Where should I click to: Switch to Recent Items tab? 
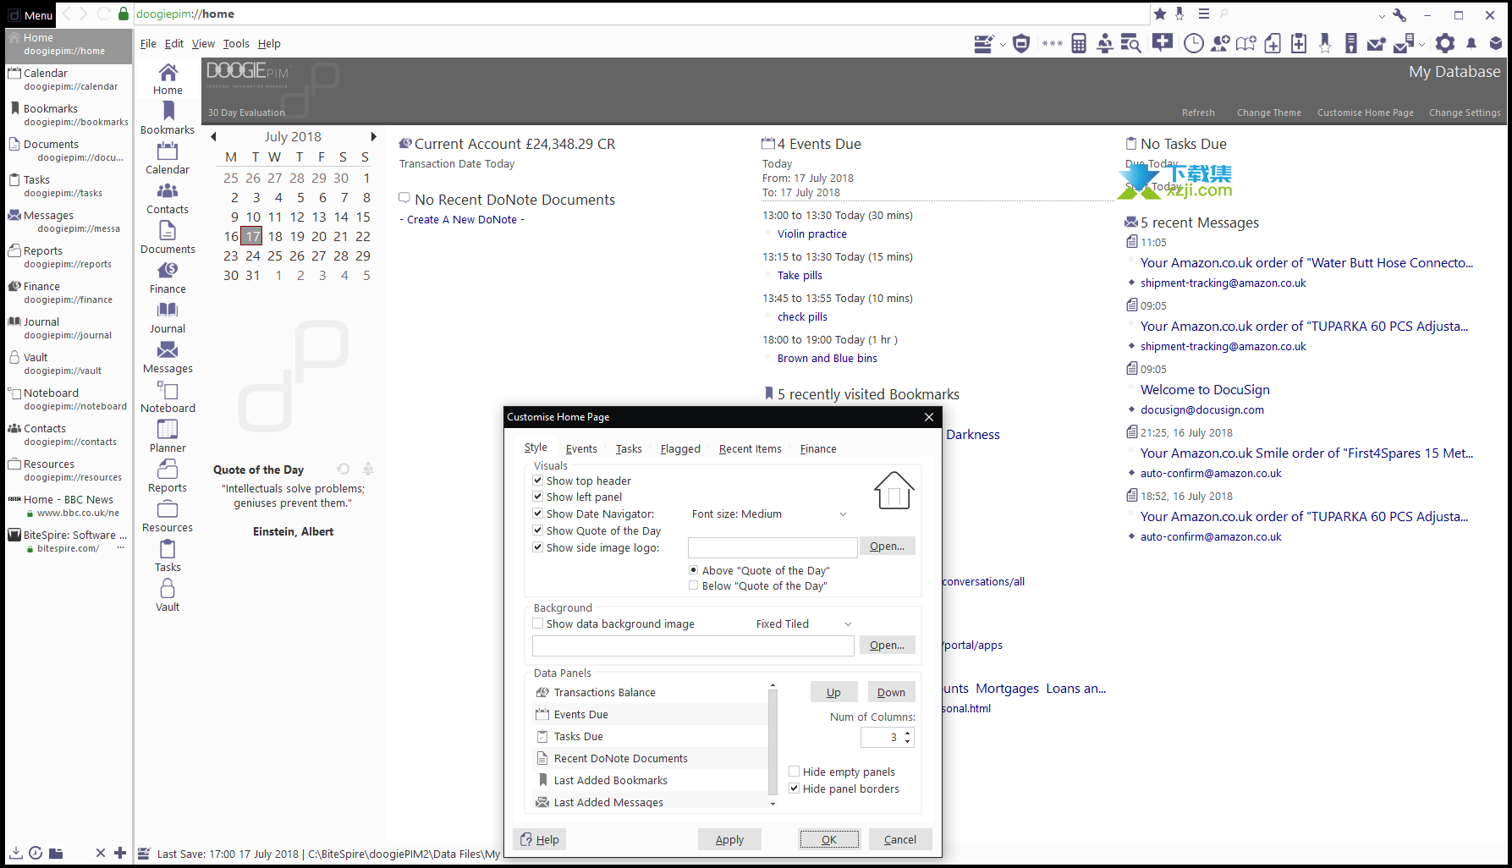750,449
